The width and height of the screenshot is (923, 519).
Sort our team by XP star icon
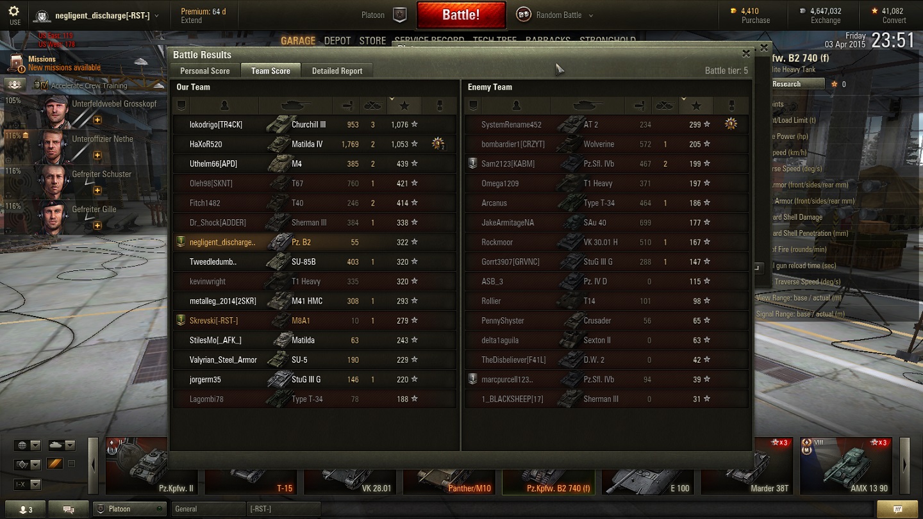[x=404, y=106]
